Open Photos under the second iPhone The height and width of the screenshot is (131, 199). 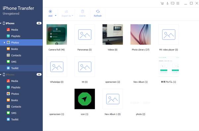[x=21, y=94]
